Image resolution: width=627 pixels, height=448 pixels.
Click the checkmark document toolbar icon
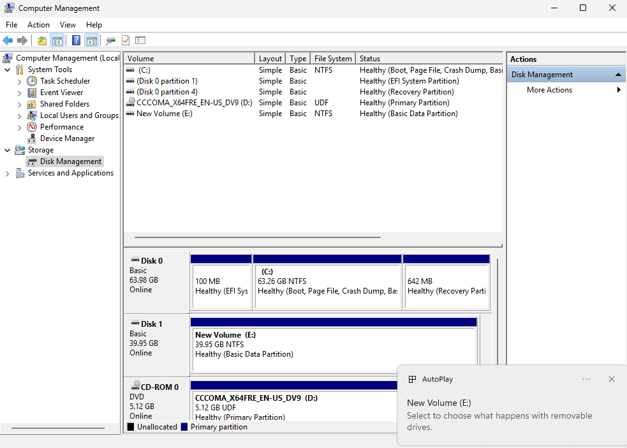tap(126, 40)
